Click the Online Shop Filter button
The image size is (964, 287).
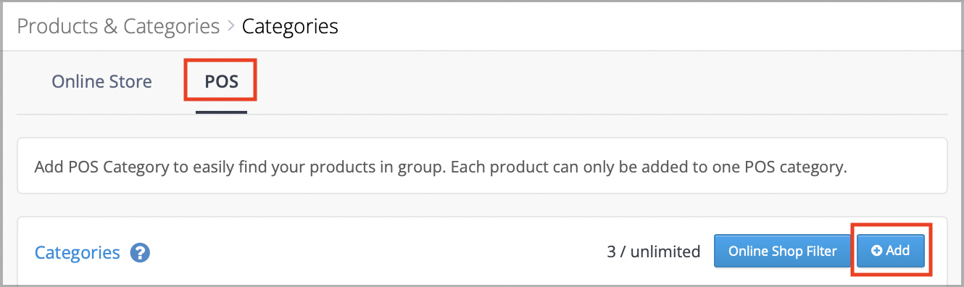point(783,251)
